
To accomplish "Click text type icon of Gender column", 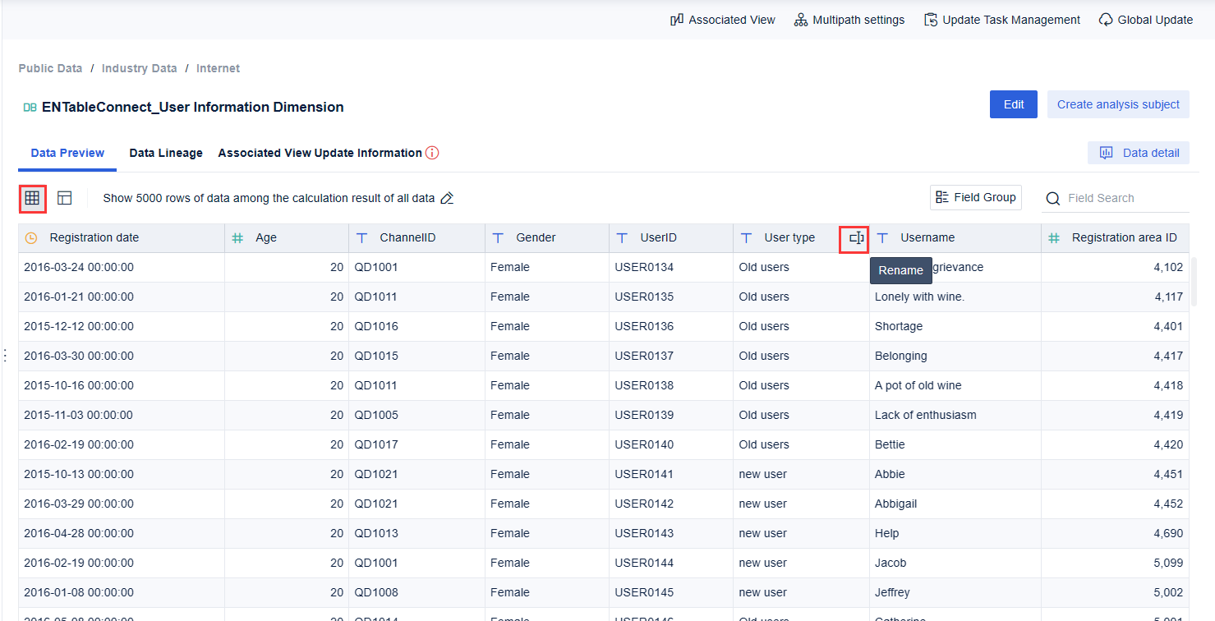I will click(498, 238).
